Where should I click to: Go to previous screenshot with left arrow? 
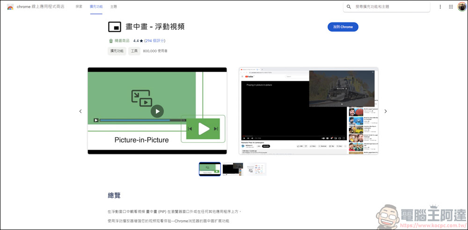coord(80,111)
